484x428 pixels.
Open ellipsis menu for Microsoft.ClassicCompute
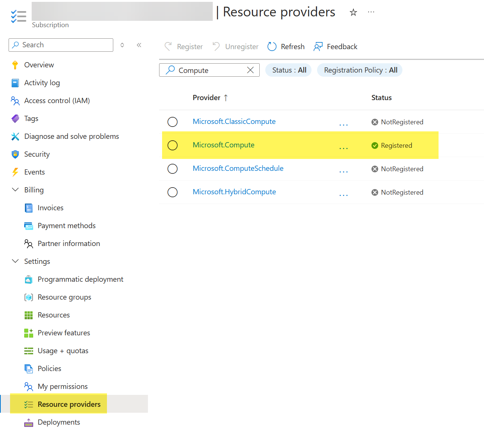pos(344,125)
